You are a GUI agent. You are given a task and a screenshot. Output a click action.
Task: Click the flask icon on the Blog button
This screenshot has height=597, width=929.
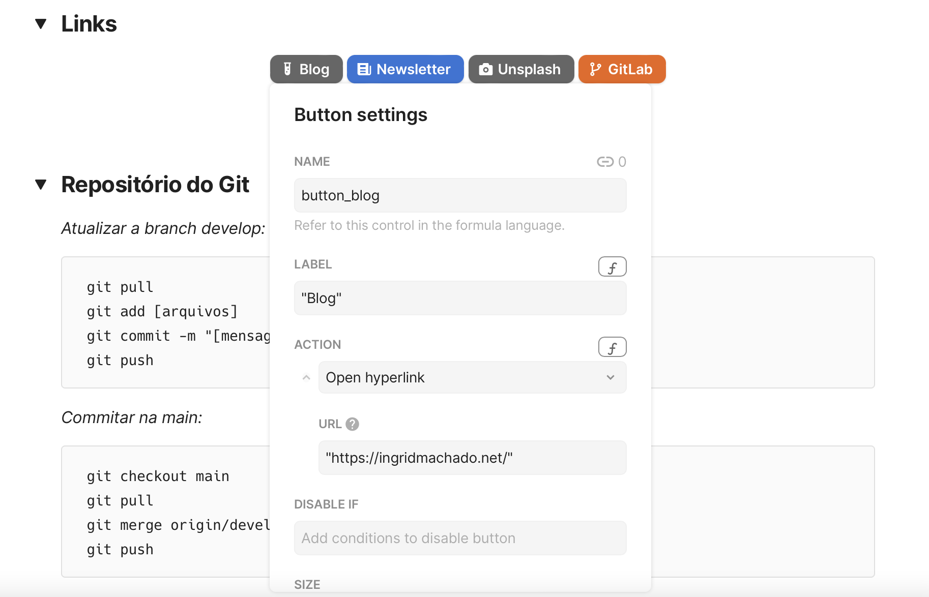tap(287, 69)
